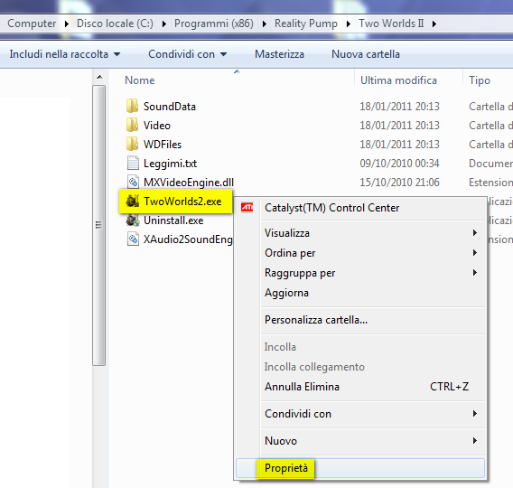Expand arrow after Reality Pump
The width and height of the screenshot is (513, 488).
(x=349, y=23)
